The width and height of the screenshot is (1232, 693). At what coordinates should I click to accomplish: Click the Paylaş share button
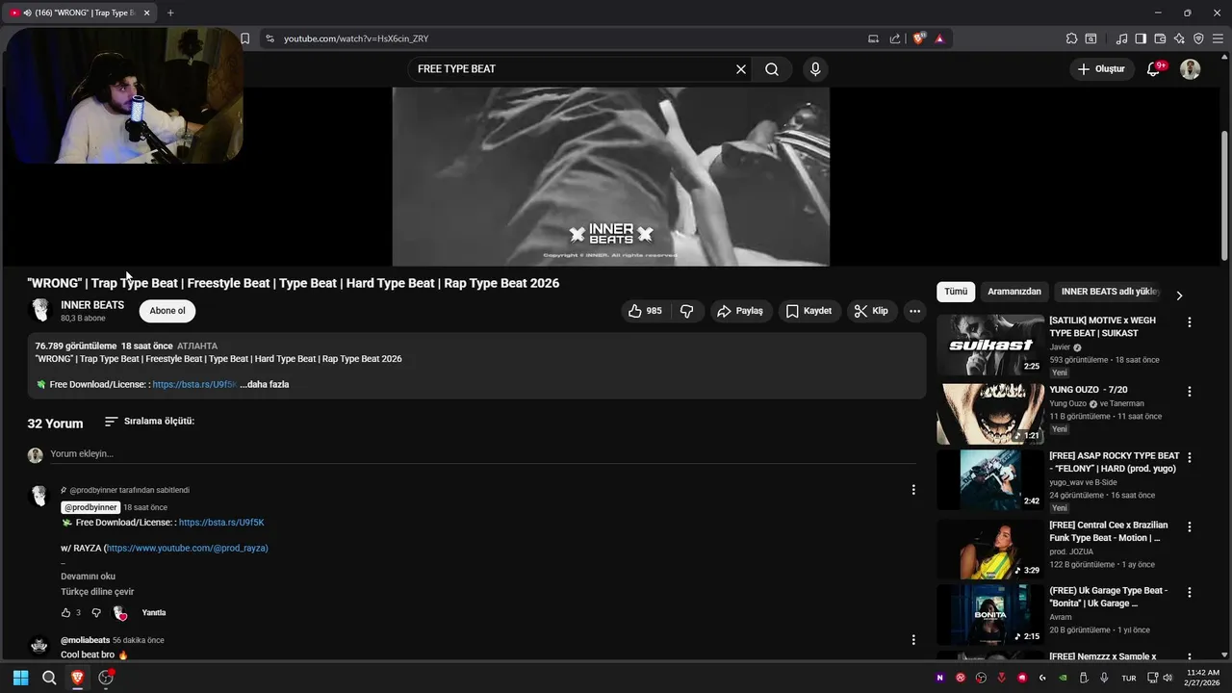pos(739,311)
